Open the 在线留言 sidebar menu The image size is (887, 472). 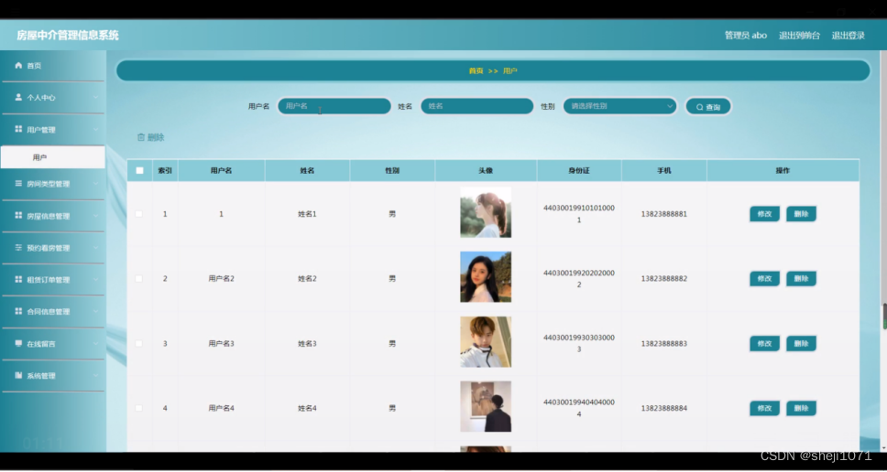pos(52,344)
